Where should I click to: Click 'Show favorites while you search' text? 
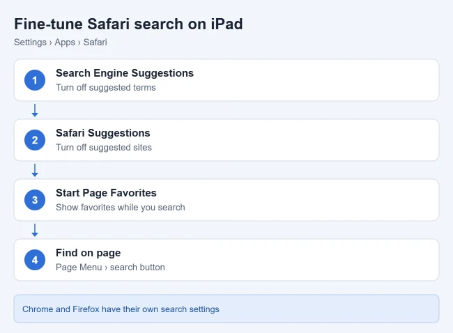click(x=120, y=207)
